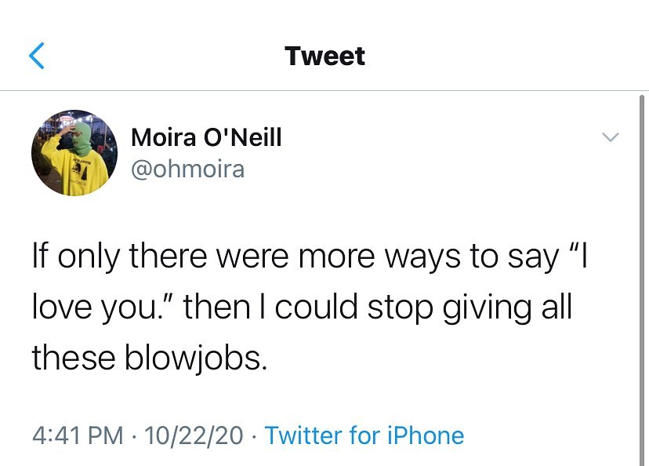This screenshot has width=649, height=466.
Task: Expand the tweet options chevron
Action: (x=609, y=138)
